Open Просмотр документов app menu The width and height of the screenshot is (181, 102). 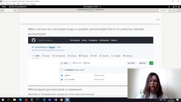[18, 7]
